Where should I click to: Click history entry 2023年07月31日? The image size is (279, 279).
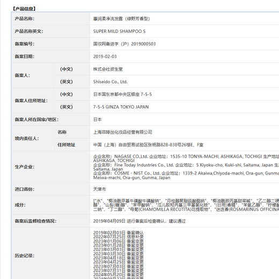coord(118,270)
